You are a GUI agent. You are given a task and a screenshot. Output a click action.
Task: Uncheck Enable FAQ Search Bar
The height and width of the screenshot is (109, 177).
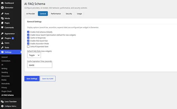coord(28,41)
